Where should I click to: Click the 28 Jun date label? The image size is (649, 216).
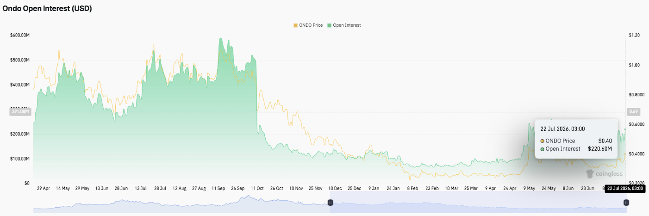point(121,189)
